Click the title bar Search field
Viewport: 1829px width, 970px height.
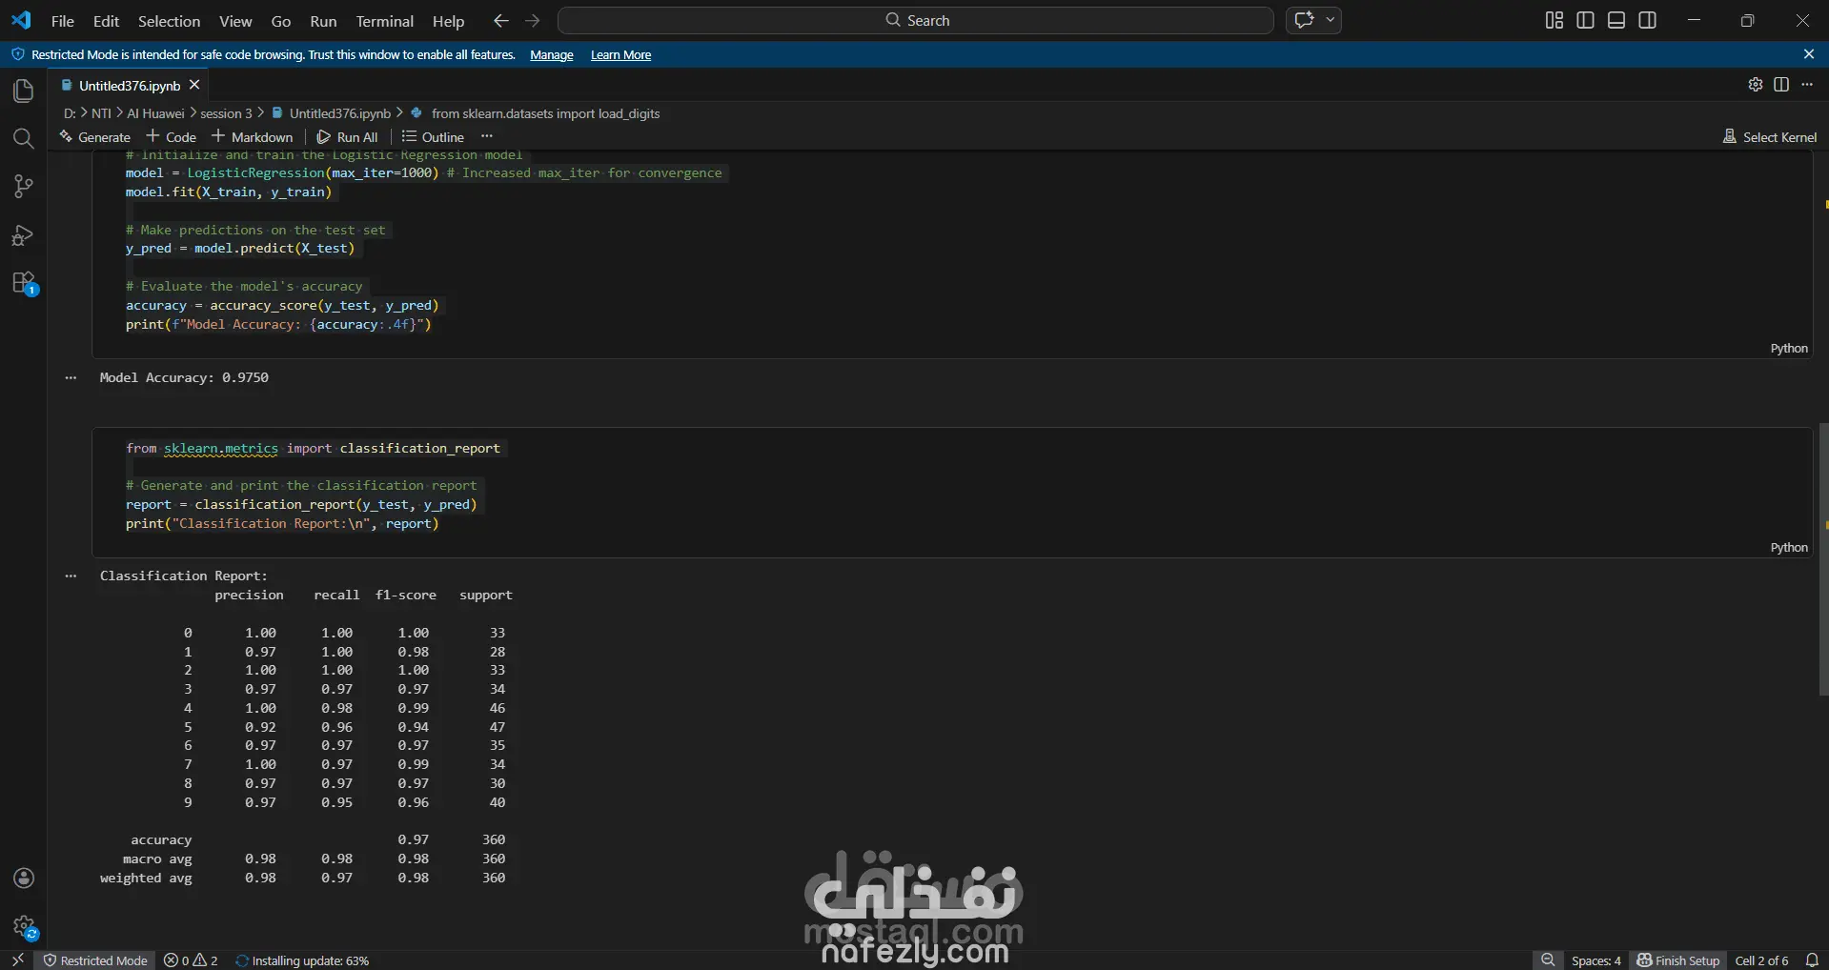(916, 20)
